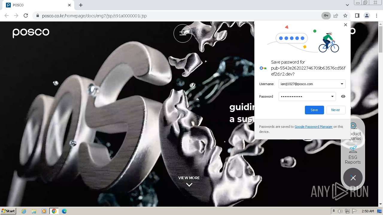The height and width of the screenshot is (215, 383).
Task: Share this page icon
Action: tap(336, 16)
